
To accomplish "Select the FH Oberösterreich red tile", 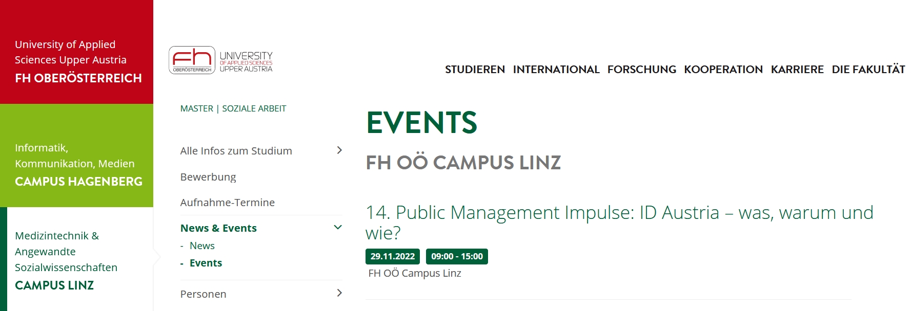I will point(76,52).
